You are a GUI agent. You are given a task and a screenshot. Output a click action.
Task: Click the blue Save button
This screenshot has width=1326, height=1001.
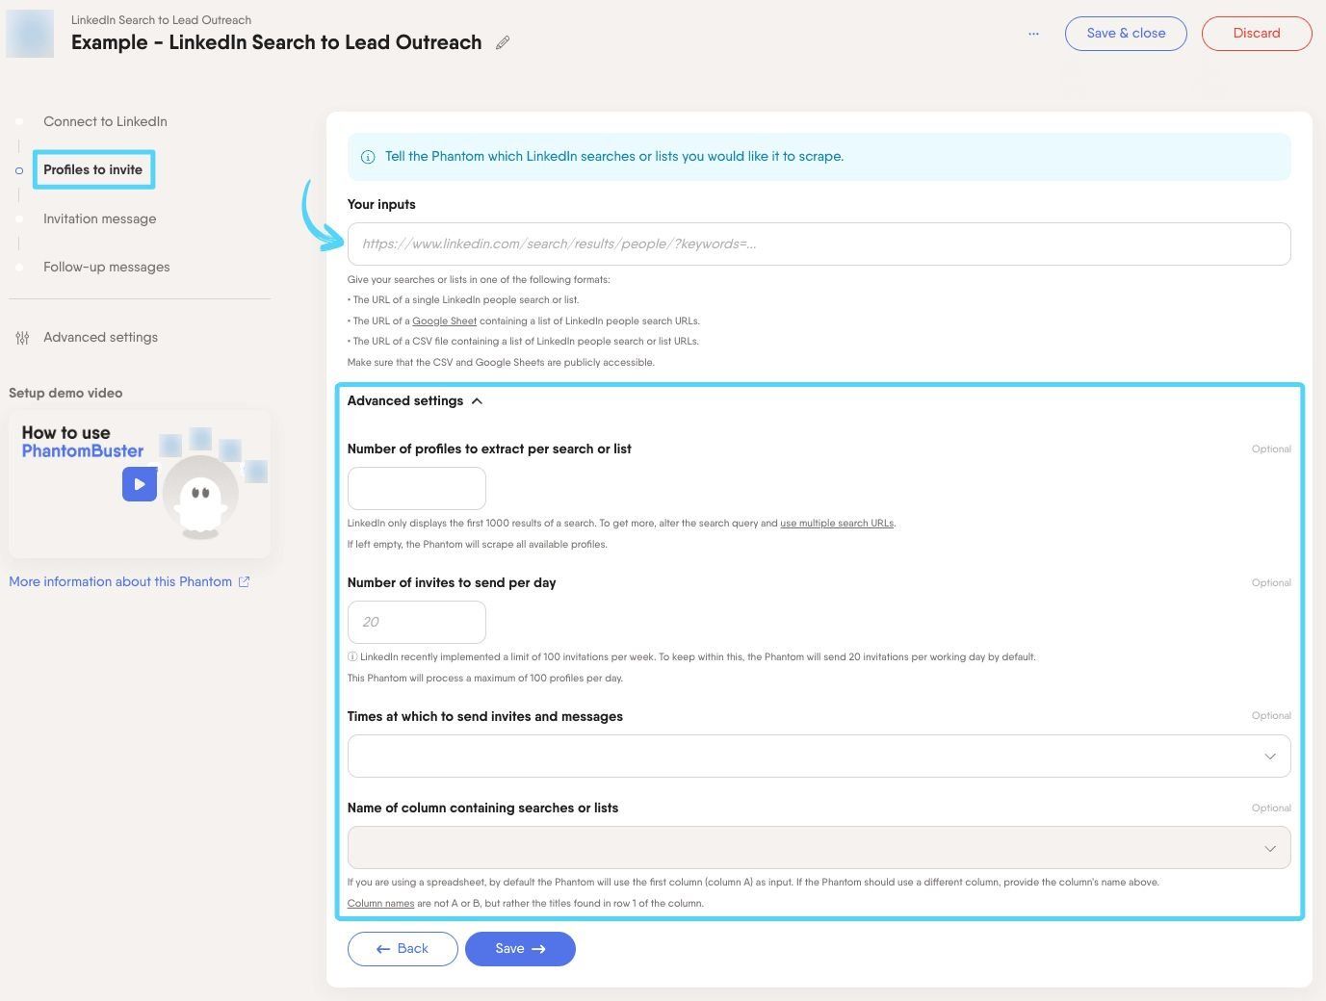point(520,949)
